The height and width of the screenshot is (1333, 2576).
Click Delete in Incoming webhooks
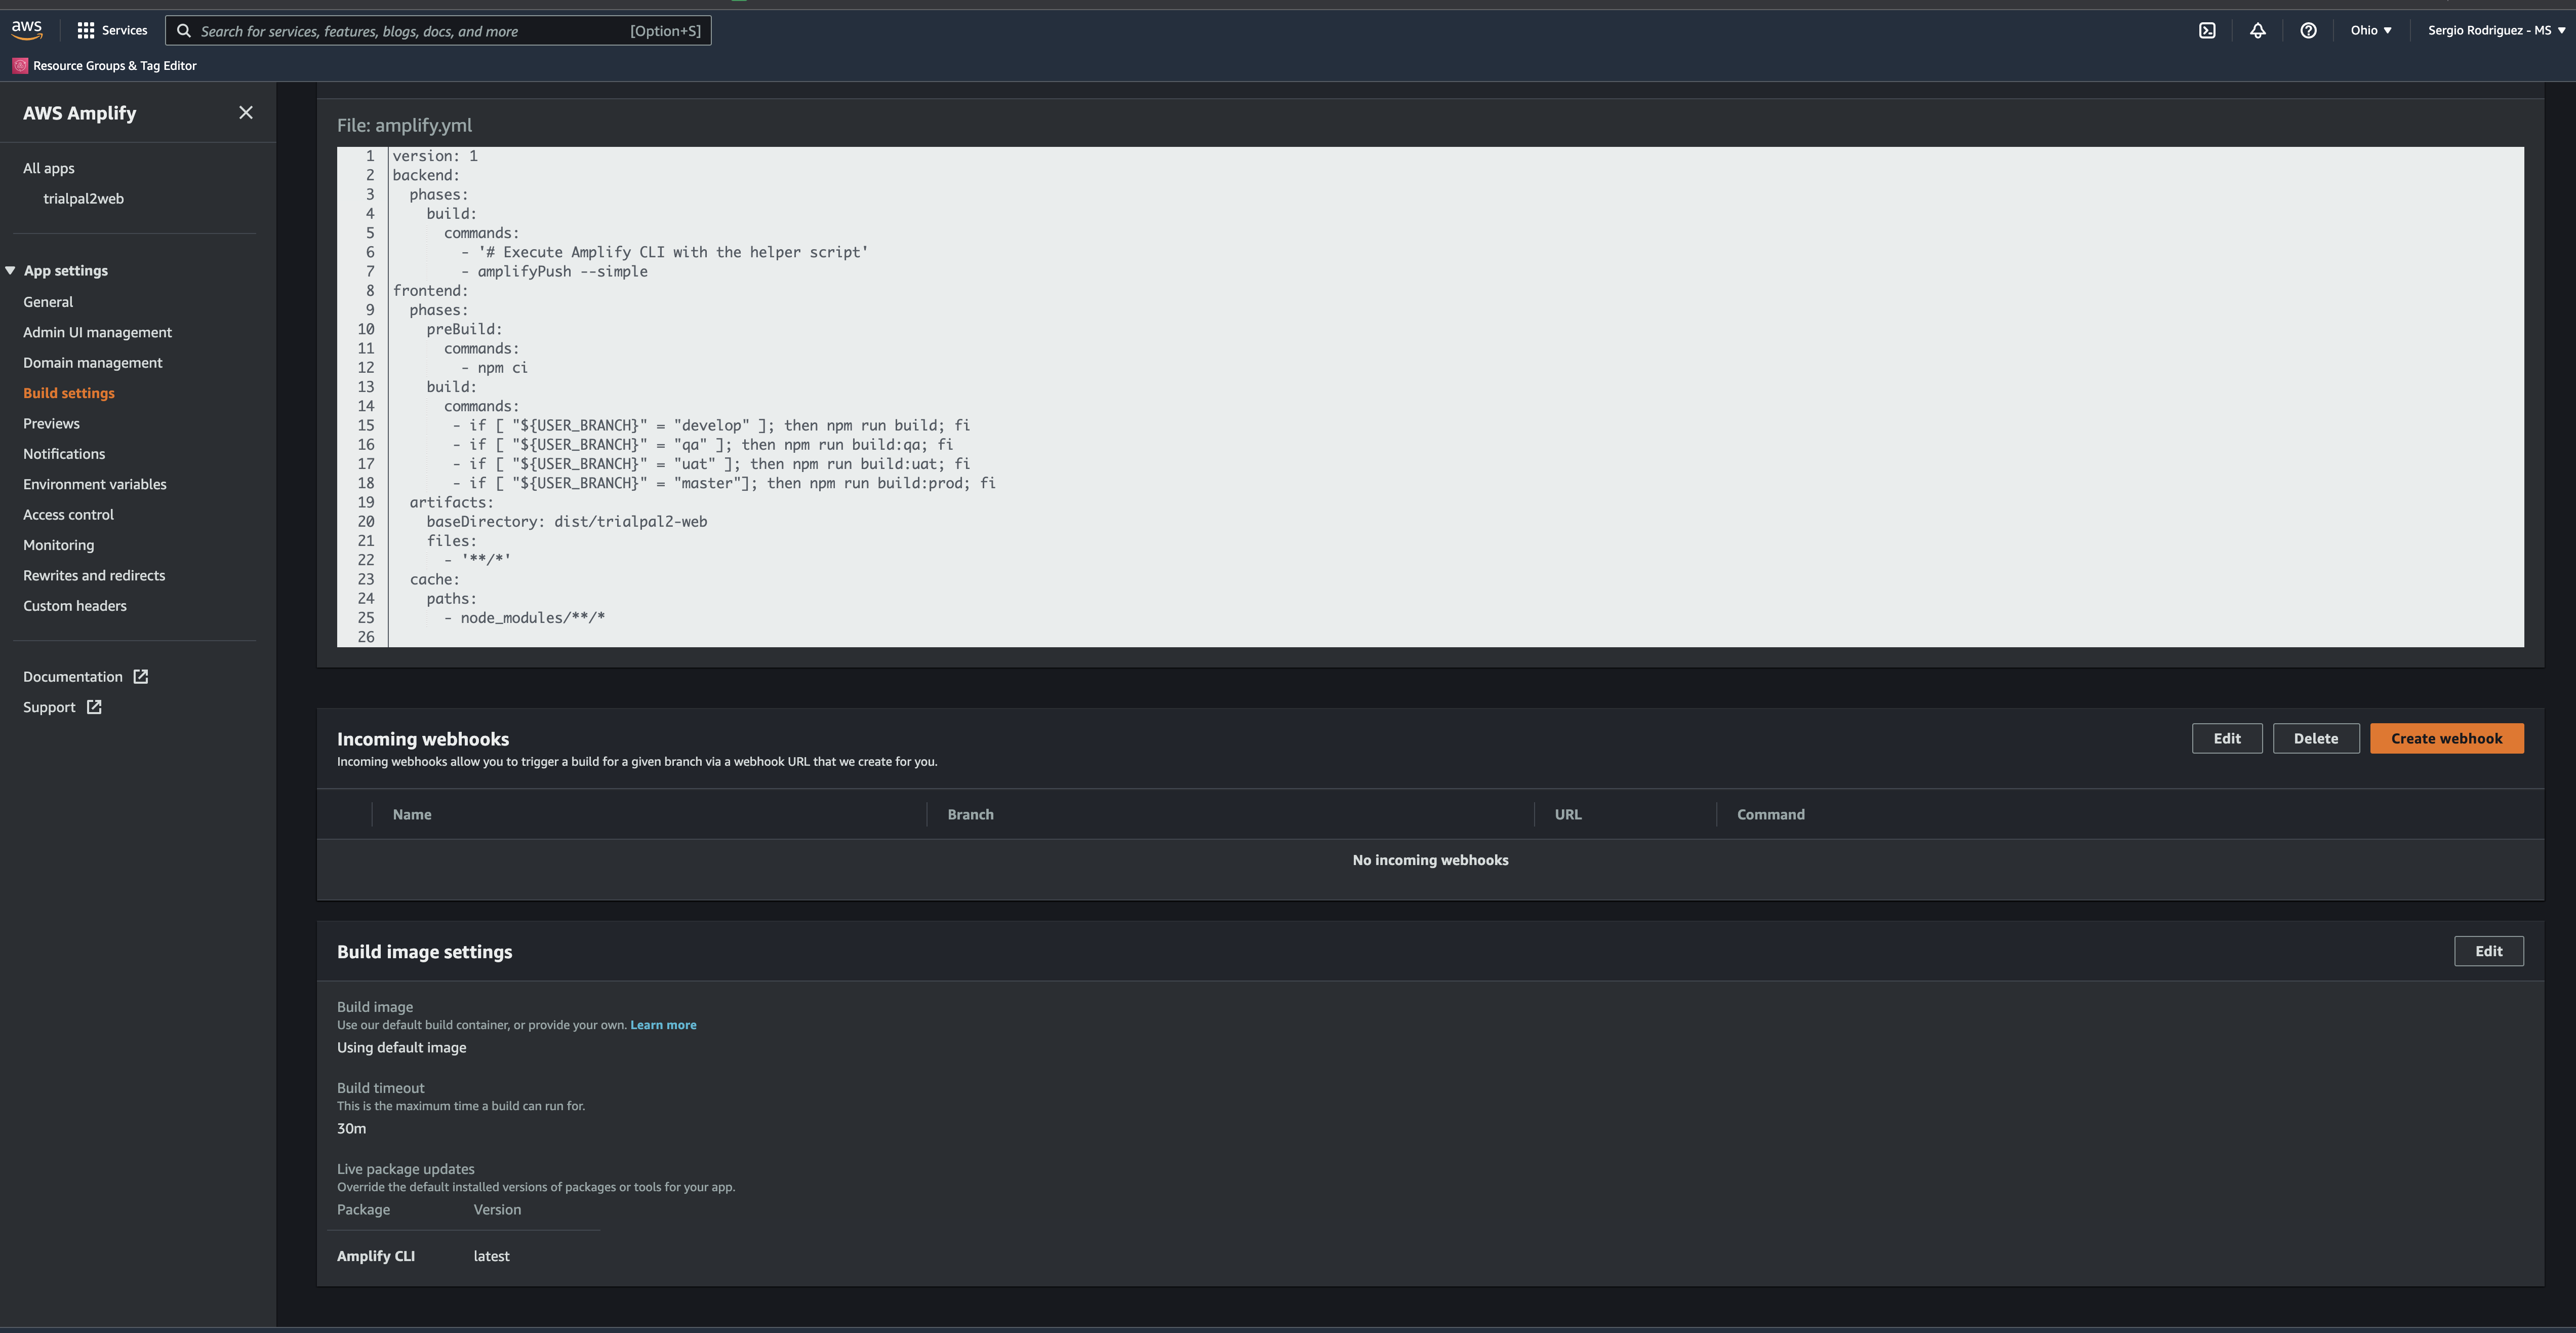(x=2316, y=738)
